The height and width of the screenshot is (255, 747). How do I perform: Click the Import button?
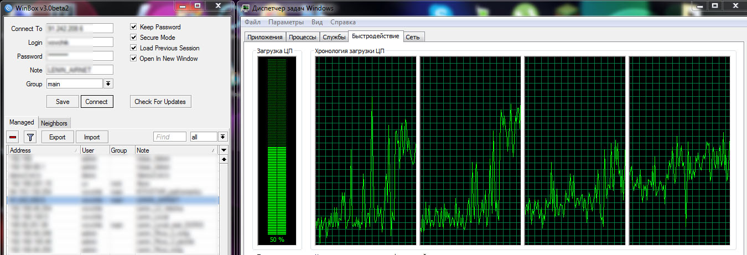coord(92,137)
